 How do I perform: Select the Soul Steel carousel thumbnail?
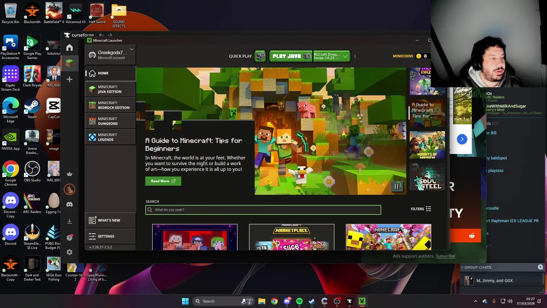tap(427, 177)
